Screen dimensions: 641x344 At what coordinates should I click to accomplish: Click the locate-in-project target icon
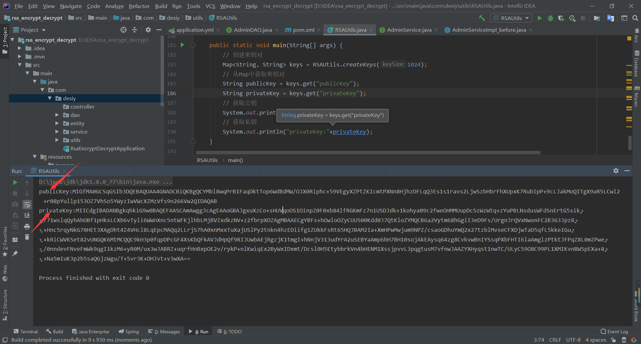124,30
